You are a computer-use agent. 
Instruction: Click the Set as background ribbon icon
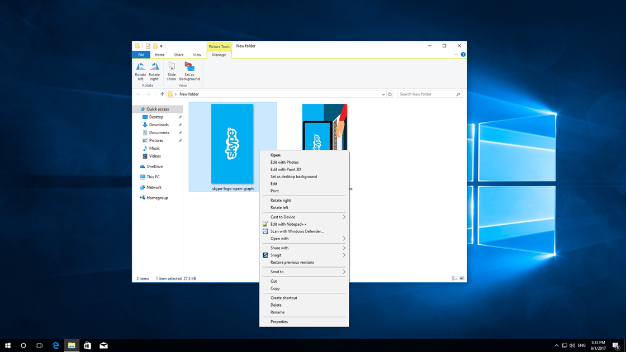pos(189,71)
